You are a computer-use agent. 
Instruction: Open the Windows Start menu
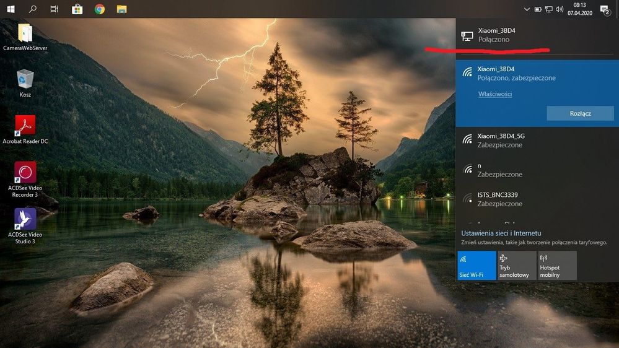pos(11,9)
